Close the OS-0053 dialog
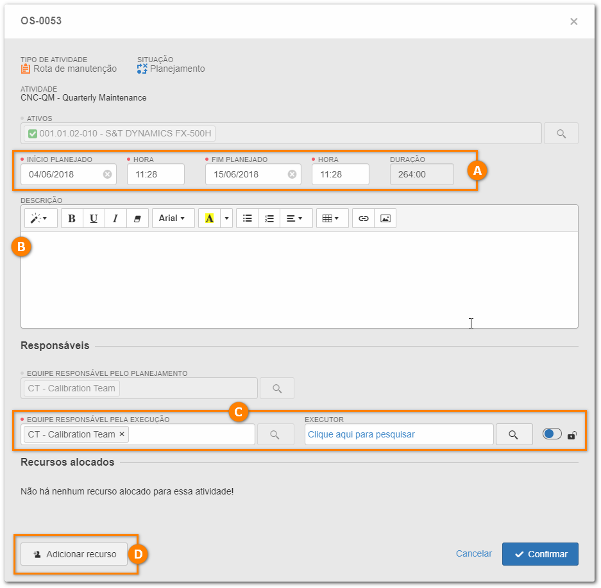The height and width of the screenshot is (588, 601). point(573,21)
